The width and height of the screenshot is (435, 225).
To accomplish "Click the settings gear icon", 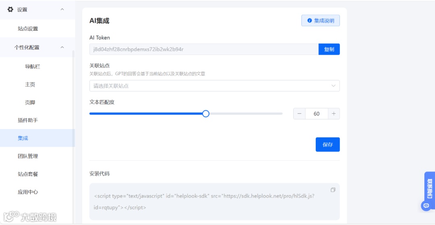I will click(x=10, y=9).
